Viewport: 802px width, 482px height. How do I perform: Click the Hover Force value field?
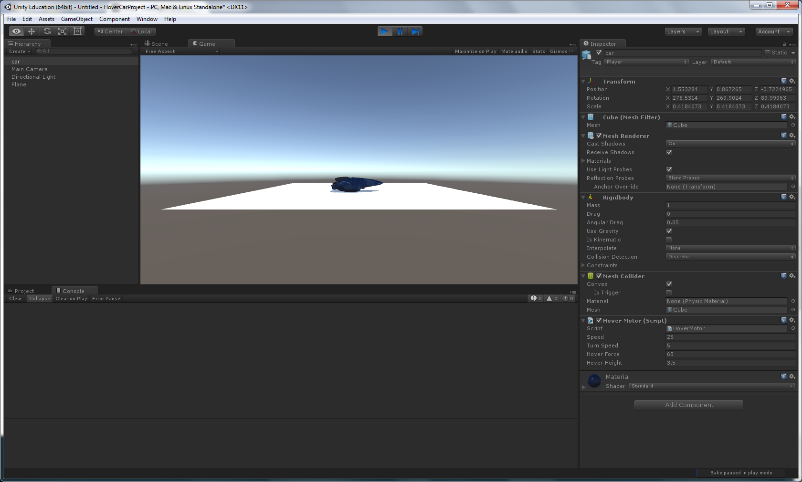coord(730,354)
